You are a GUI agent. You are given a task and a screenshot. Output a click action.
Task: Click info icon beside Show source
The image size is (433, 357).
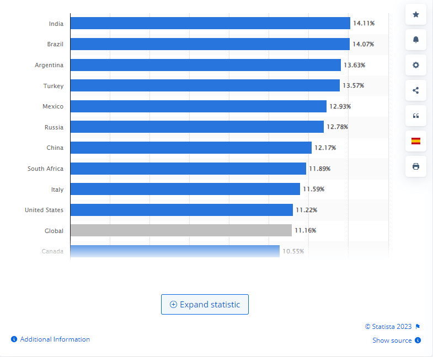pos(418,340)
